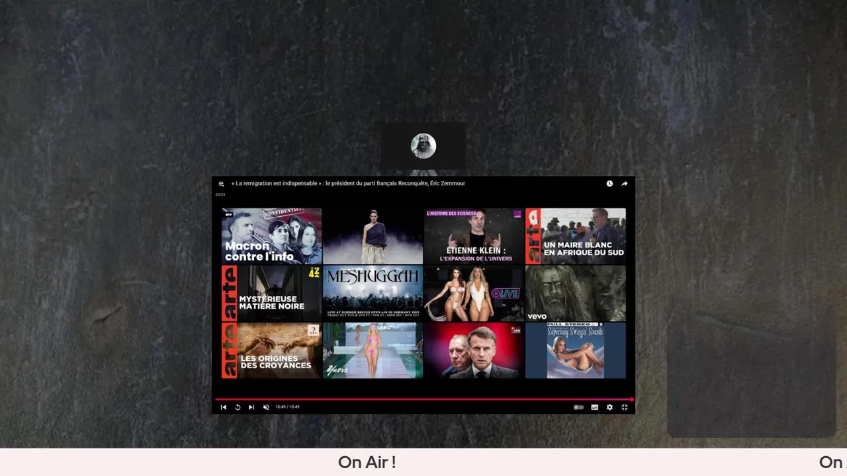Open the pink bikini runway thumbnail
847x476 pixels.
point(373,350)
